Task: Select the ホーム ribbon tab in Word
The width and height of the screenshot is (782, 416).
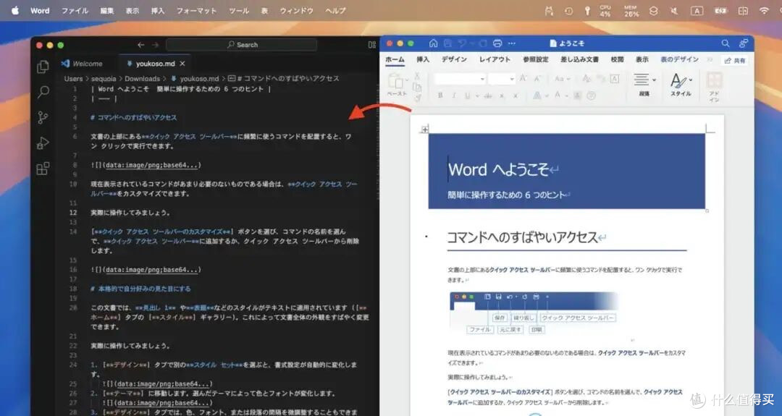Action: [x=395, y=59]
